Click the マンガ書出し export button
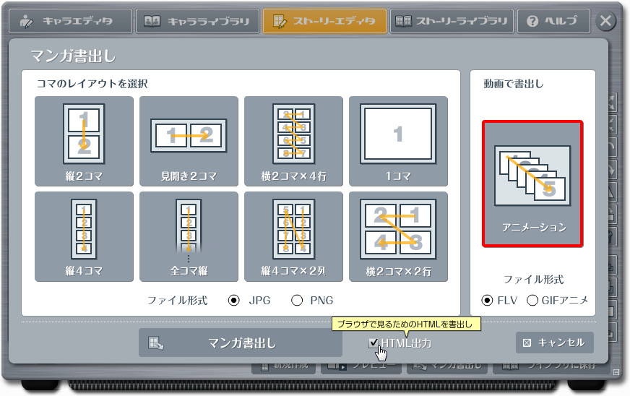The height and width of the screenshot is (396, 630). (x=241, y=343)
